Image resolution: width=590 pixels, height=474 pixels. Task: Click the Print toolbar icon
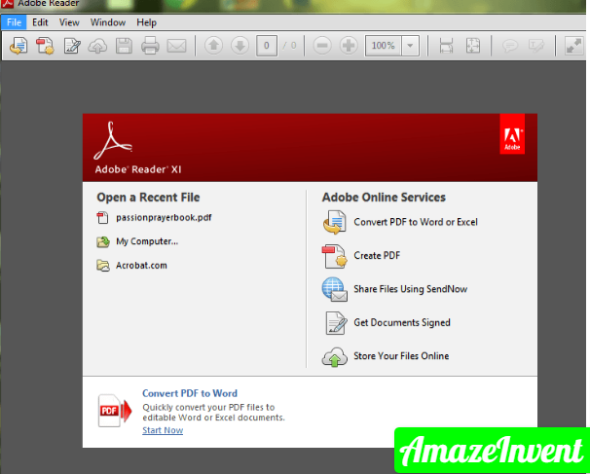(150, 46)
